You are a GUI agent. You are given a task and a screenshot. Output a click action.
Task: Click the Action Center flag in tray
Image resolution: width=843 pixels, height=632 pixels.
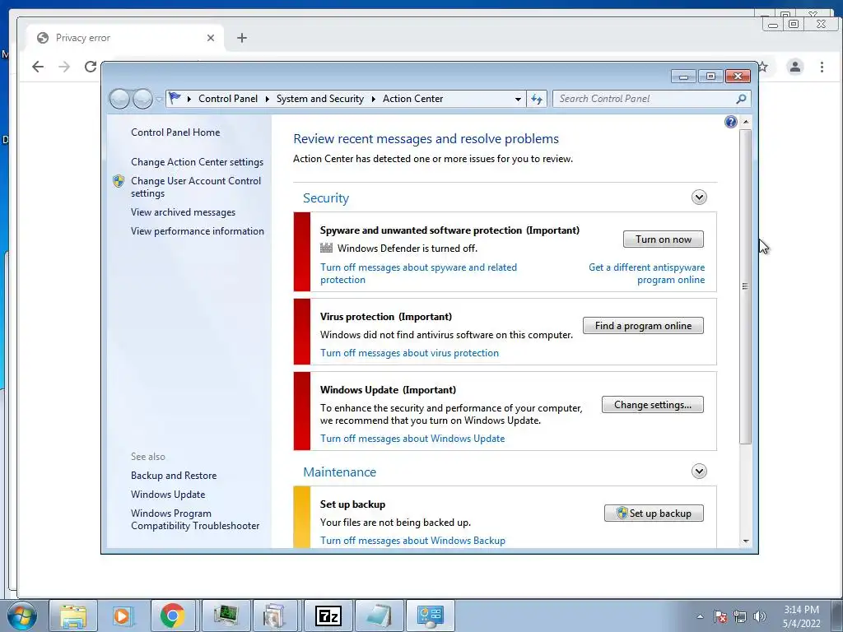(x=720, y=616)
